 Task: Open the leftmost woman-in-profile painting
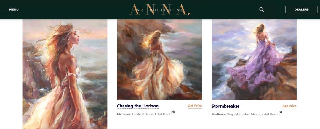pos(65,74)
